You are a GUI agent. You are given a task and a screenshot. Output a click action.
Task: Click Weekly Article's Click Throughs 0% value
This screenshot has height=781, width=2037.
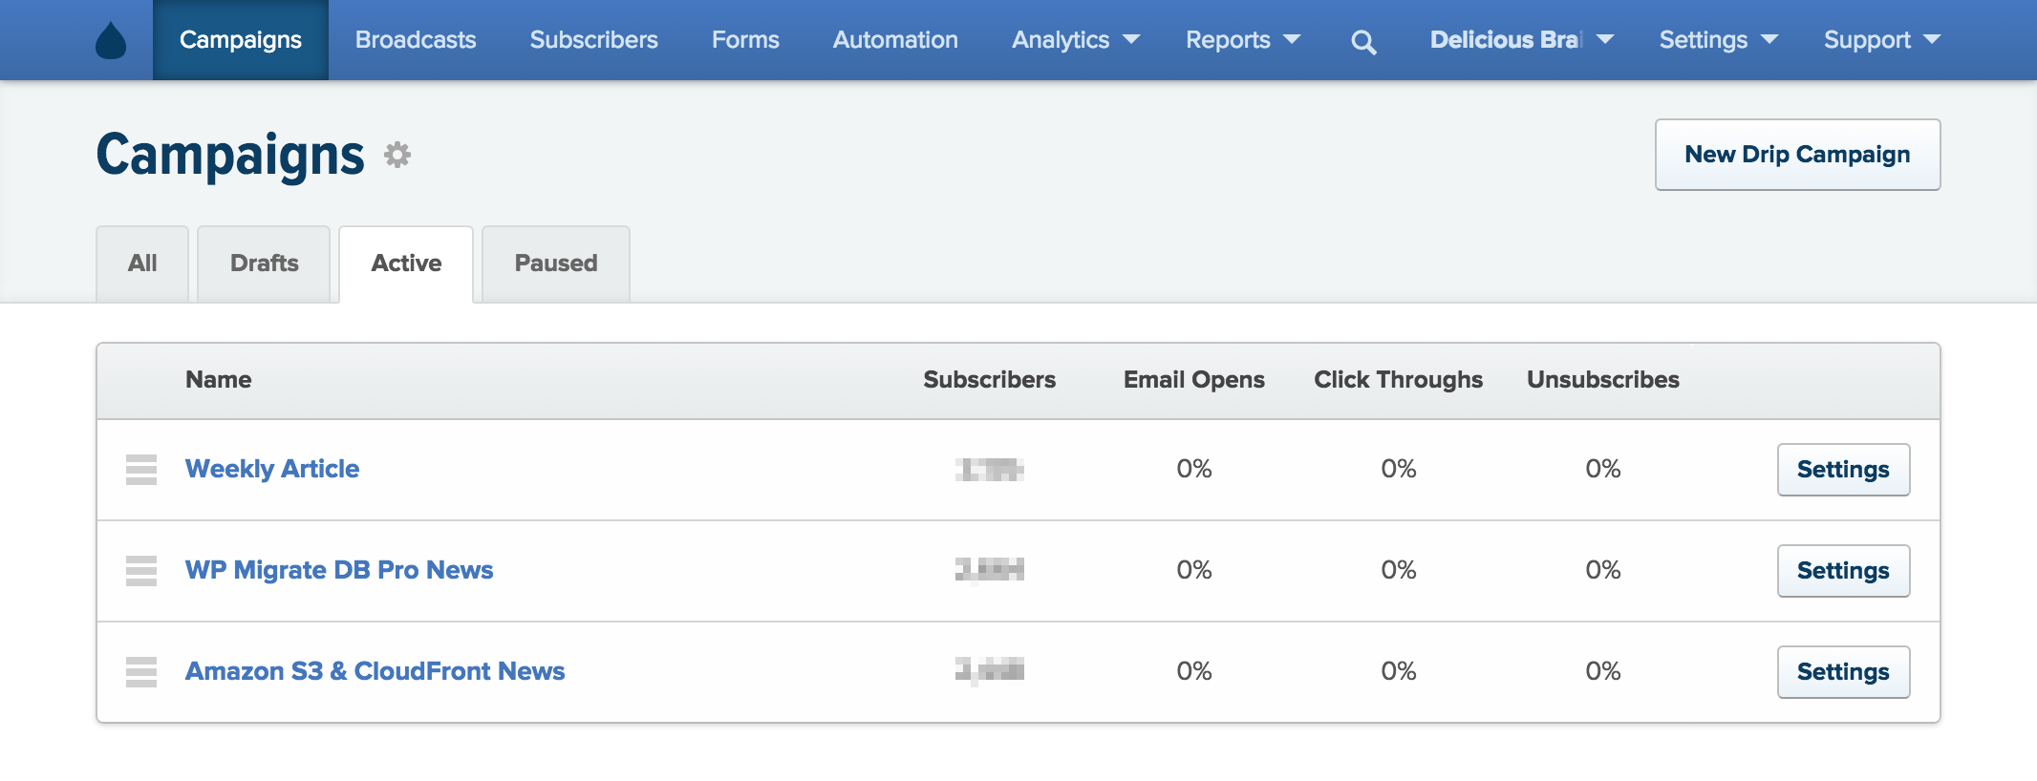[x=1399, y=469]
